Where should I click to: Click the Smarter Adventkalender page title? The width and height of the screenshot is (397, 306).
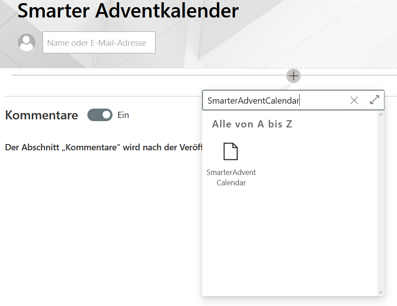coord(128,11)
